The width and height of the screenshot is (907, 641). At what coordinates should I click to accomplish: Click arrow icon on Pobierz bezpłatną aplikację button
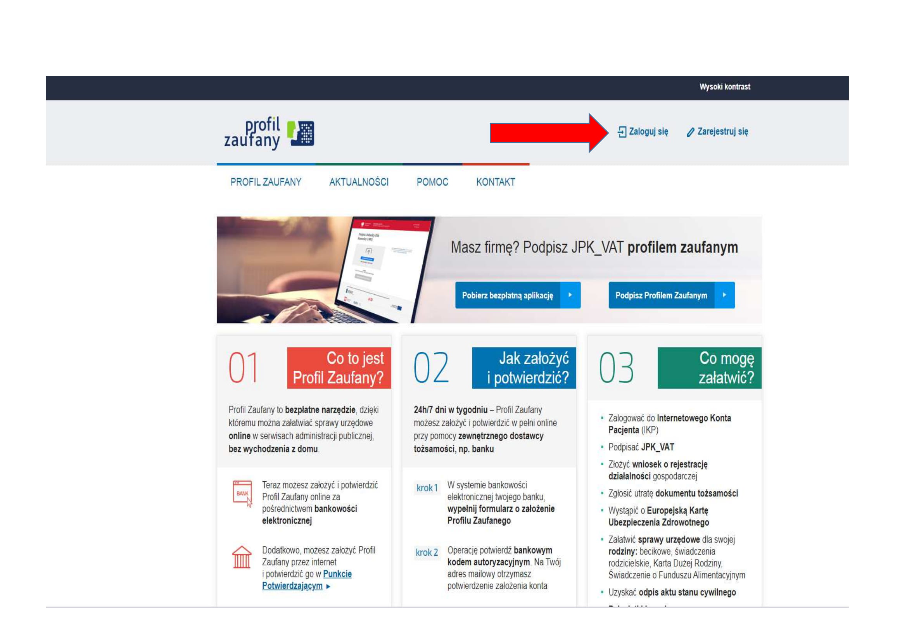click(x=570, y=295)
